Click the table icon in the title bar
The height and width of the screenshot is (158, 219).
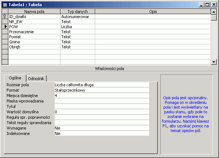coord(4,5)
